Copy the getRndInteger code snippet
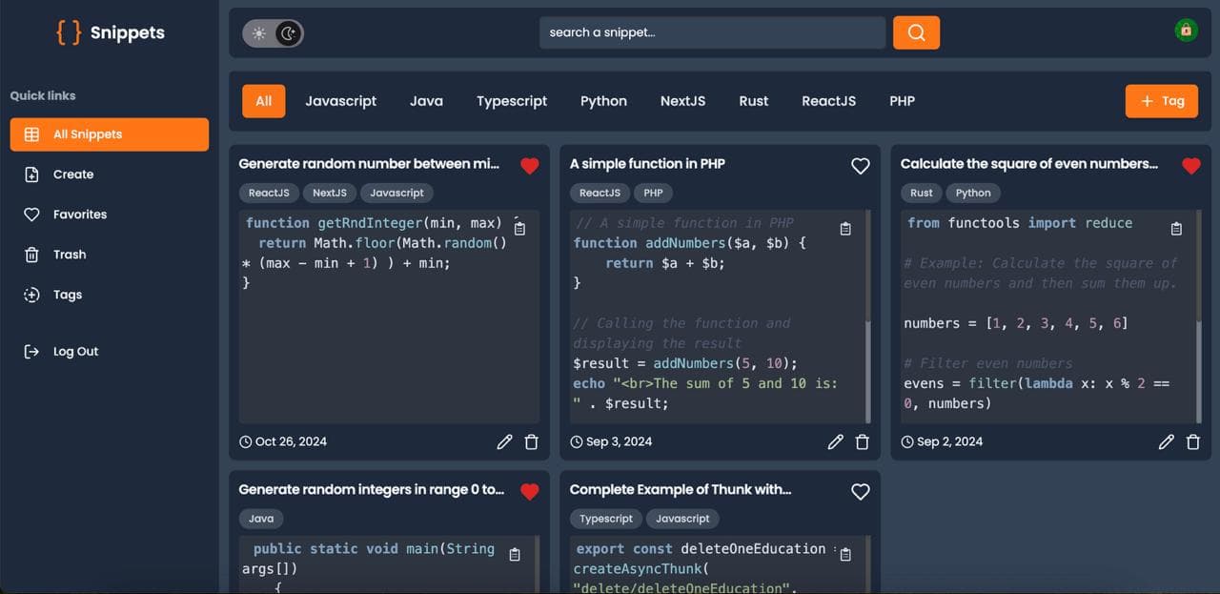1220x594 pixels. point(519,228)
